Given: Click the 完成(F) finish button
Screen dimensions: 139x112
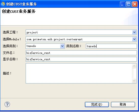Looking at the screenshot, I should 97,105.
